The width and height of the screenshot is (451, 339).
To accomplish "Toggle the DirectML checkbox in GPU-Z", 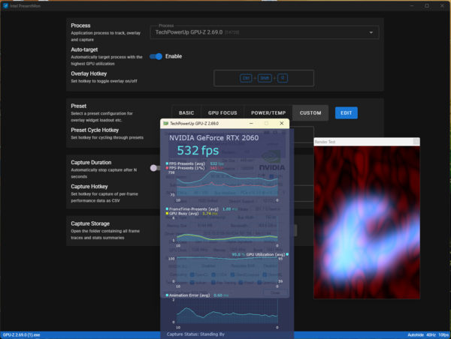I will pyautogui.click(x=265, y=274).
